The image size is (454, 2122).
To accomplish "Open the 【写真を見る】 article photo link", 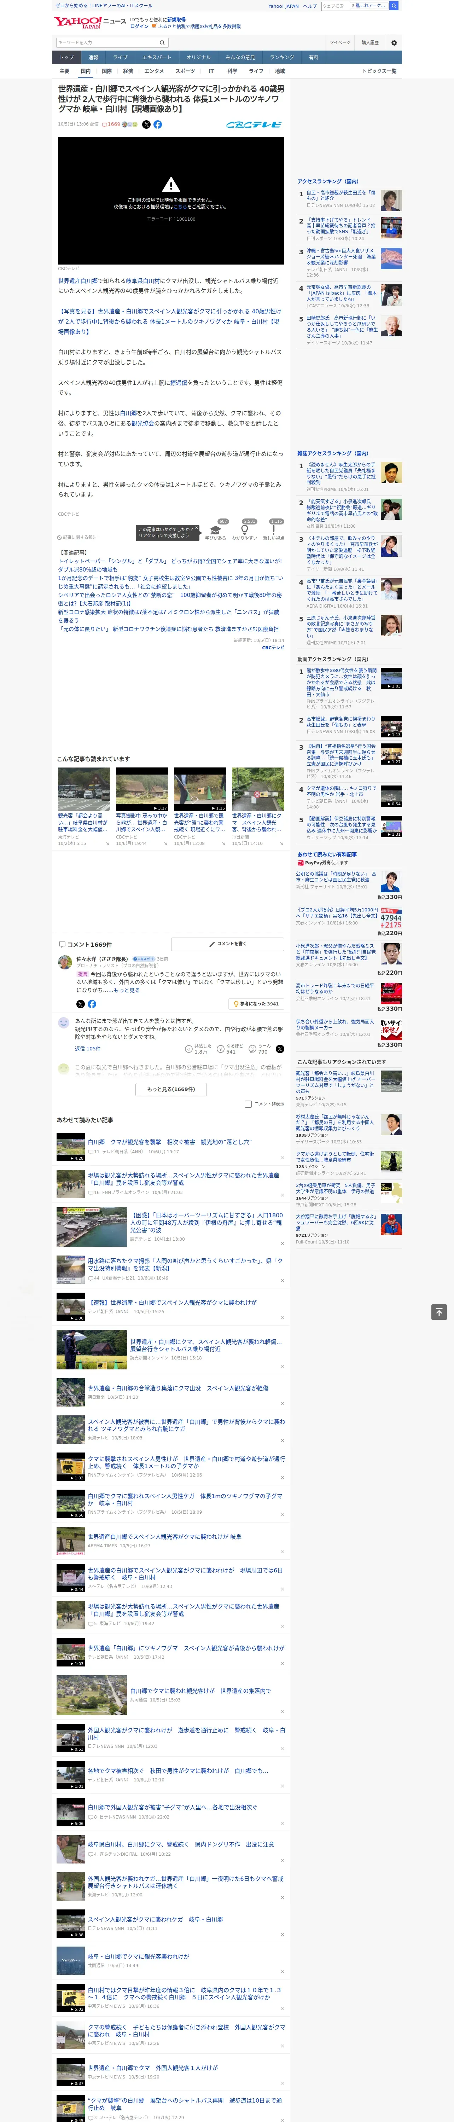I will (x=169, y=321).
